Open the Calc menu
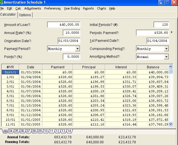This screenshot has width=178, height=145. 18,8
